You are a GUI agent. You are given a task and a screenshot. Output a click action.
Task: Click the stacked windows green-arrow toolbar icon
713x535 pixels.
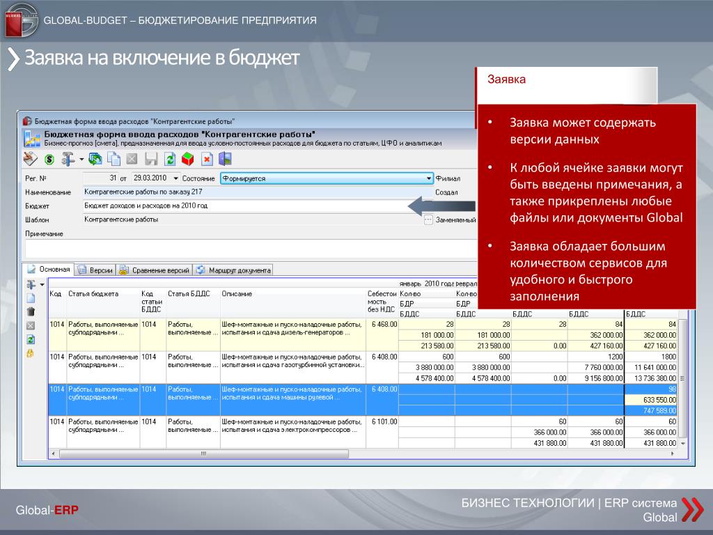click(95, 159)
